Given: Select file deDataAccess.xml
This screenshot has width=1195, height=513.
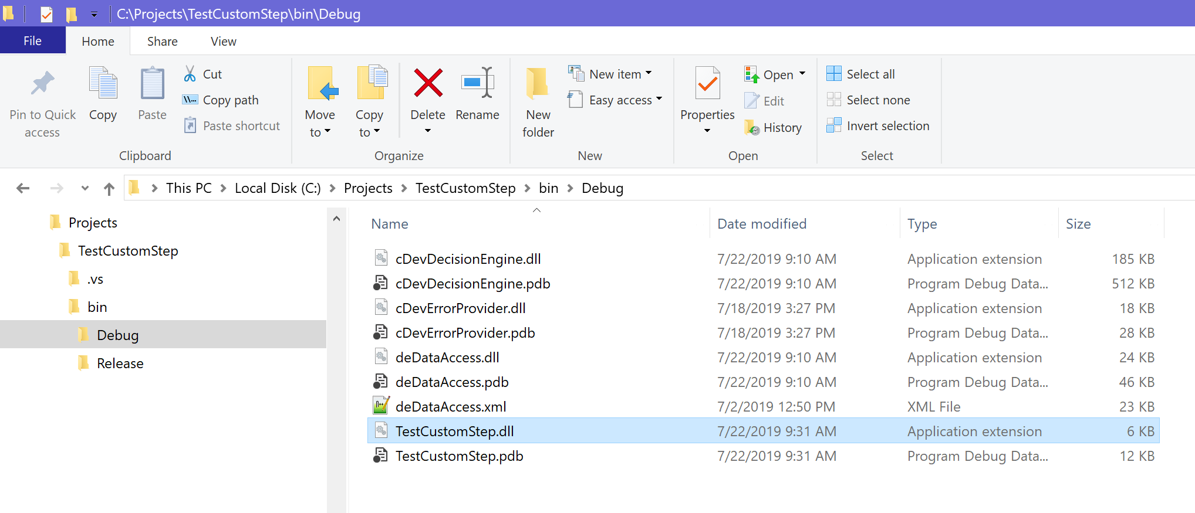Looking at the screenshot, I should tap(450, 407).
